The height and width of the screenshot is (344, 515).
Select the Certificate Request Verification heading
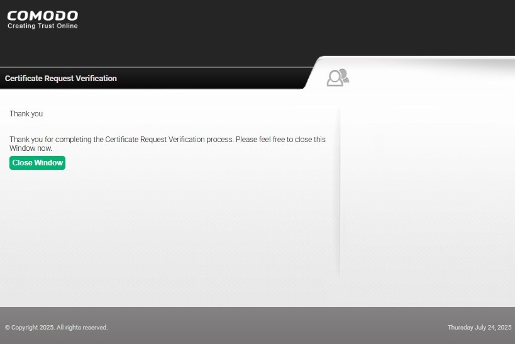(61, 78)
